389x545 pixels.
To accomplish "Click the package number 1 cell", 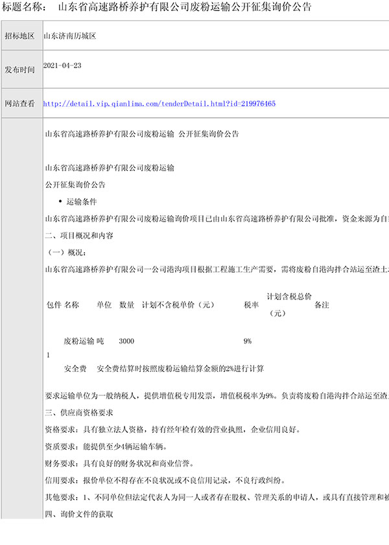I will (49, 355).
